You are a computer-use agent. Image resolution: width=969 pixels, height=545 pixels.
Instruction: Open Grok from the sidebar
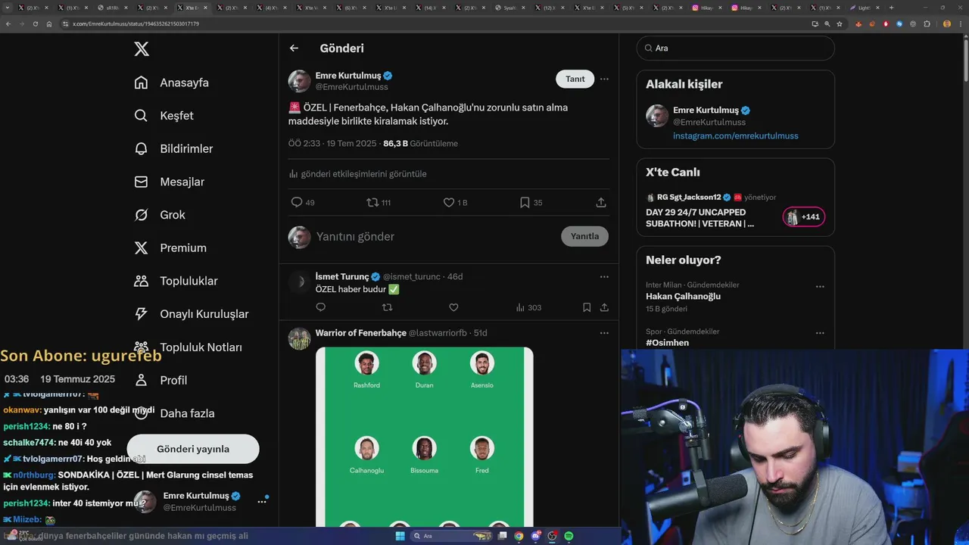(159, 215)
